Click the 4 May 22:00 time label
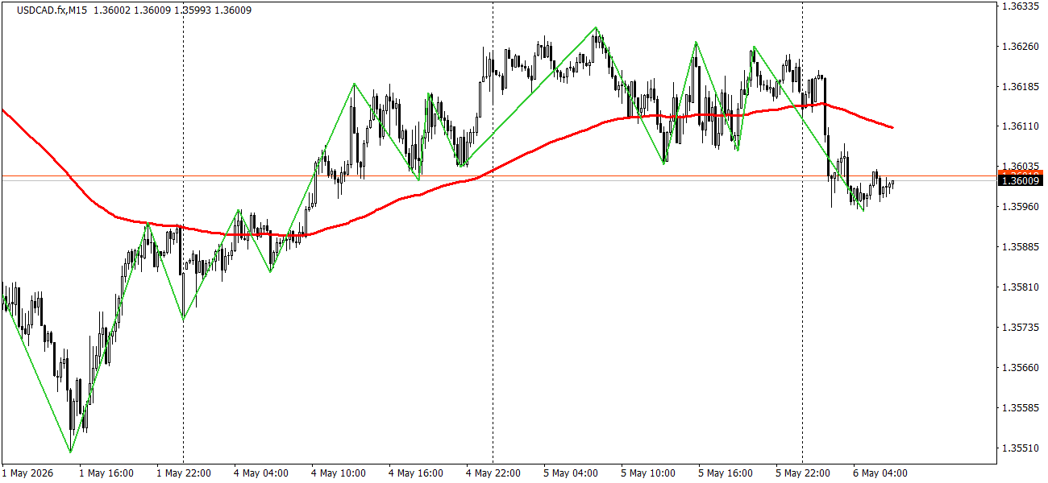 [493, 473]
